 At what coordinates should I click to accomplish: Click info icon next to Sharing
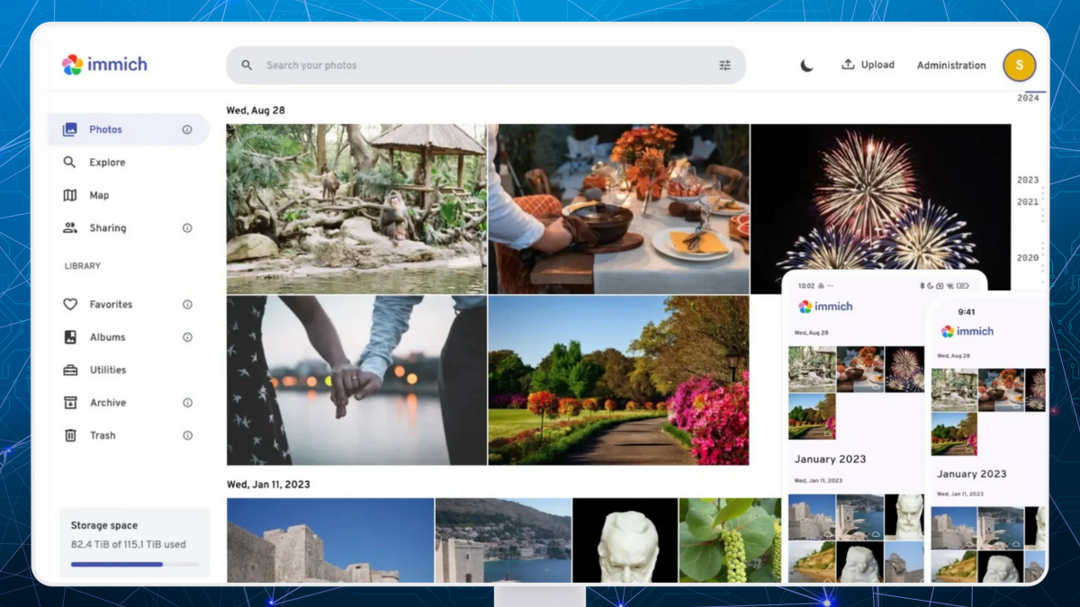pos(187,228)
